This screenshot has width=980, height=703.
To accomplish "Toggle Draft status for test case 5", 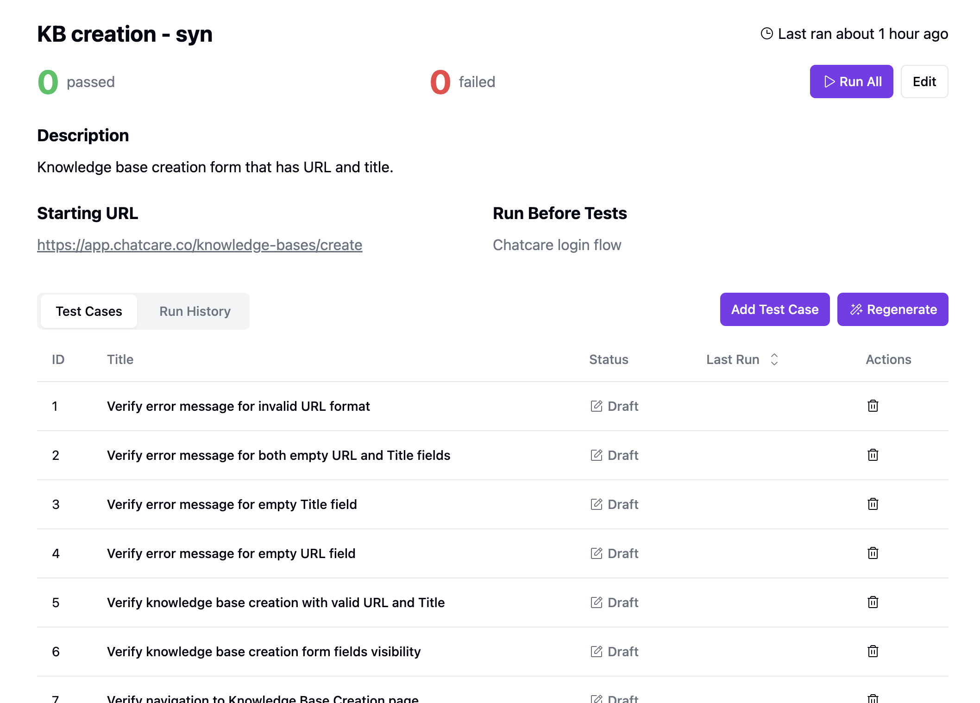I will [614, 602].
